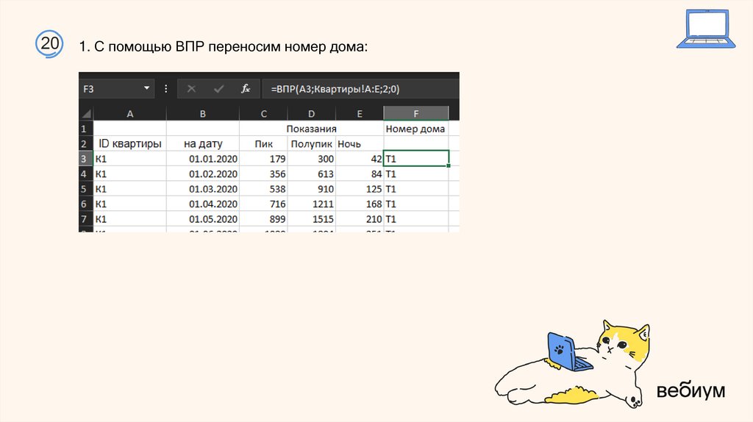Click the 'на дату' cell
The height and width of the screenshot is (422, 753).
click(203, 143)
